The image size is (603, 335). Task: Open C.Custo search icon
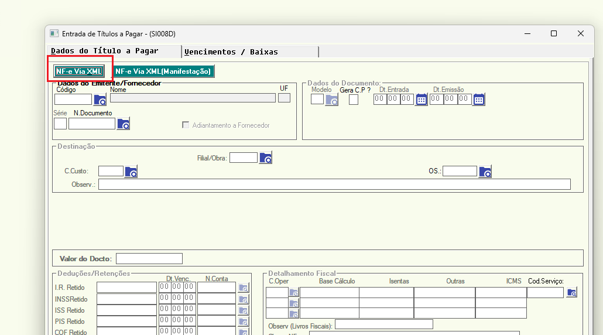tap(131, 172)
